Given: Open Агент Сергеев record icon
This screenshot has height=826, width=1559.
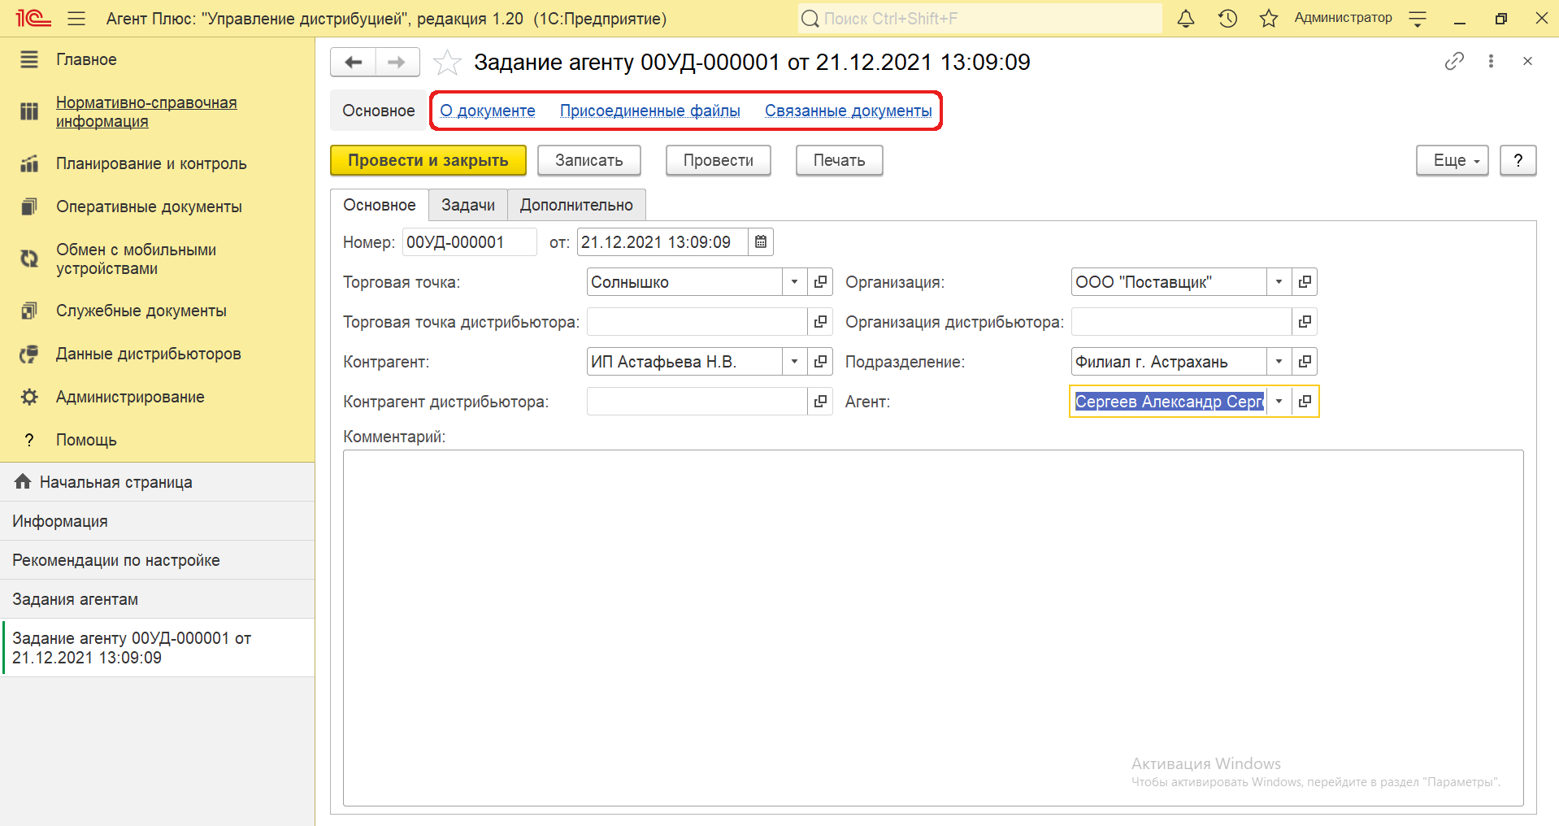Looking at the screenshot, I should tap(1305, 401).
